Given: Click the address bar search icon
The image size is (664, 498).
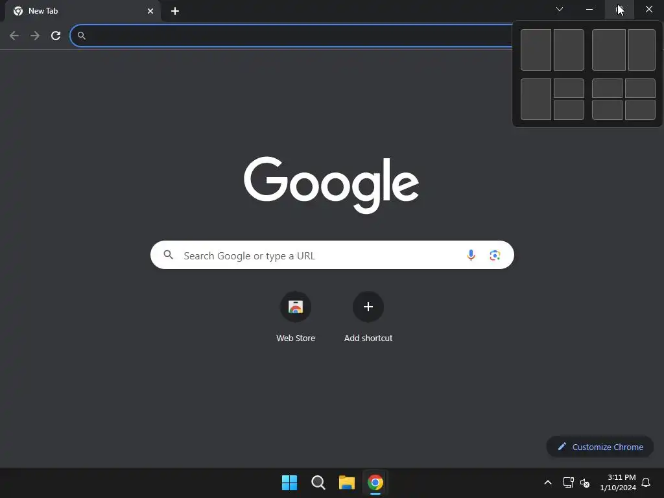Looking at the screenshot, I should (82, 36).
